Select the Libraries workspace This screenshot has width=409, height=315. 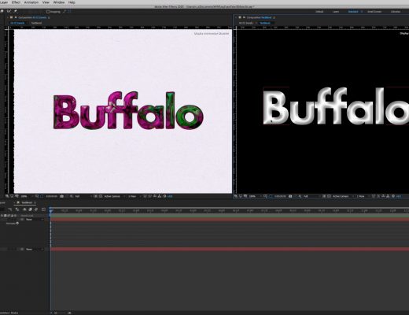click(x=396, y=12)
